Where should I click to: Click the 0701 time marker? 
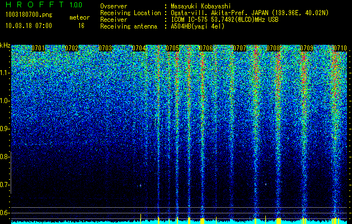[x=38, y=48]
